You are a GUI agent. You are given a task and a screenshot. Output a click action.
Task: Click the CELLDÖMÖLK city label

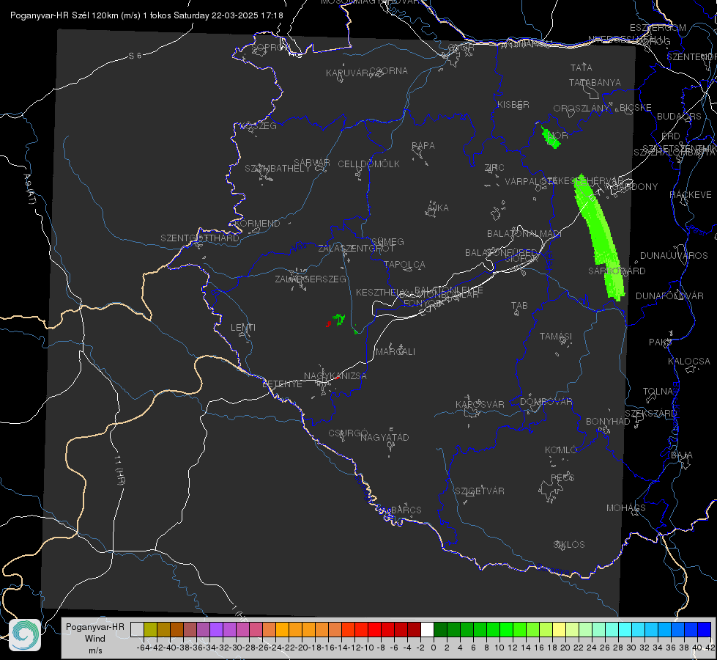click(368, 164)
